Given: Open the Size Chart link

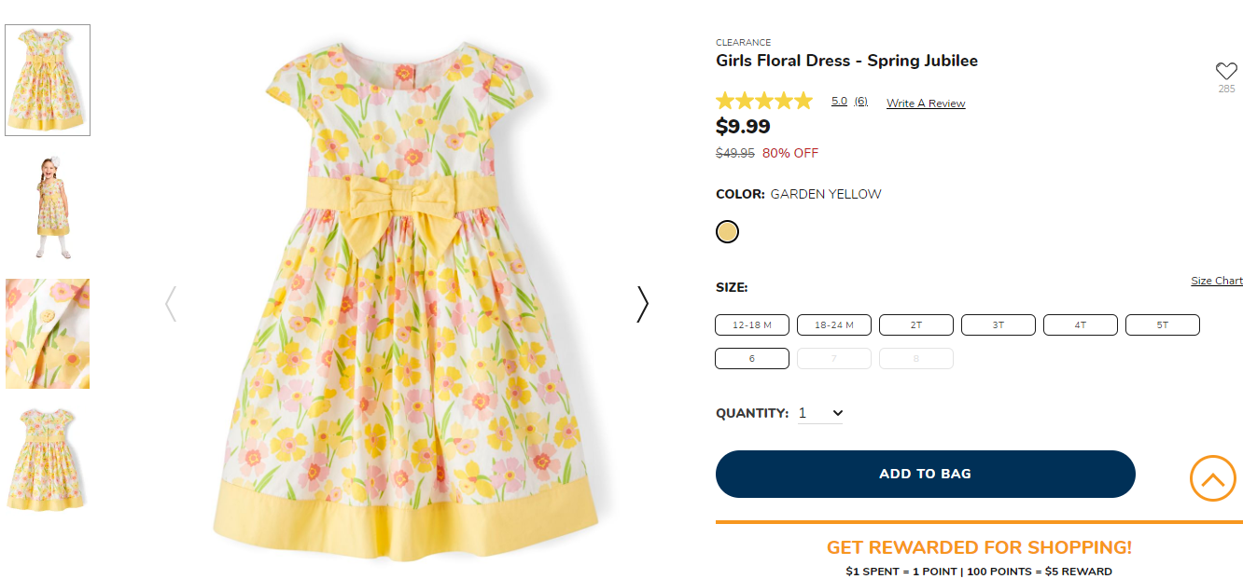Looking at the screenshot, I should (x=1216, y=281).
